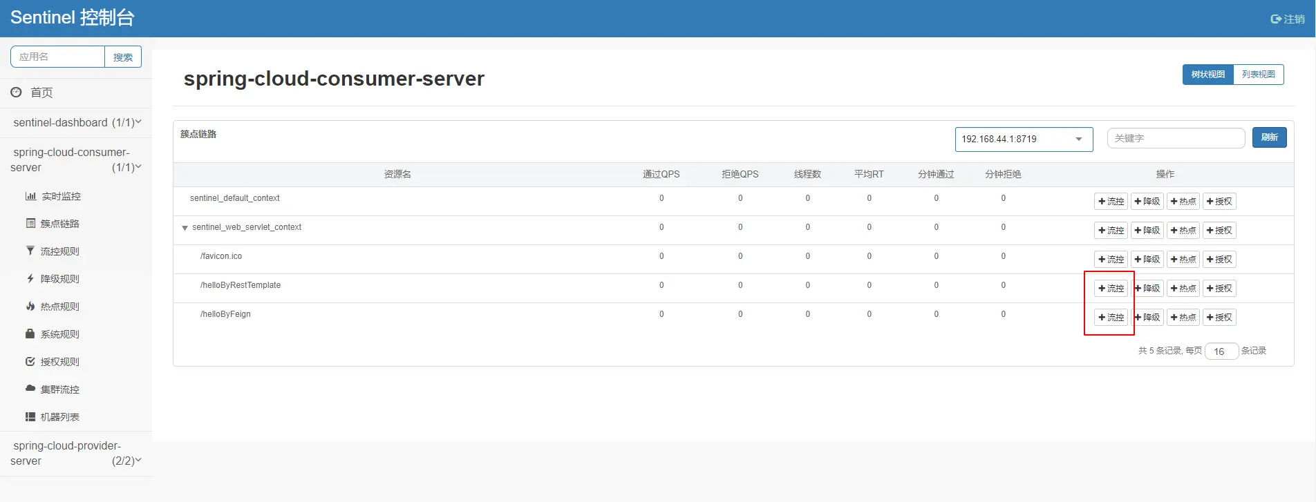Screen dimensions: 1316x502
Task: Add 降级 rule for sentinel_default_context
Action: point(1147,201)
